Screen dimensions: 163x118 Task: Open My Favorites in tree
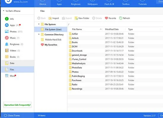(x=49, y=45)
